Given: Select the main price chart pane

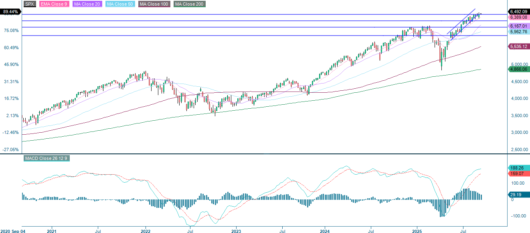Looking at the screenshot, I should click(261, 80).
